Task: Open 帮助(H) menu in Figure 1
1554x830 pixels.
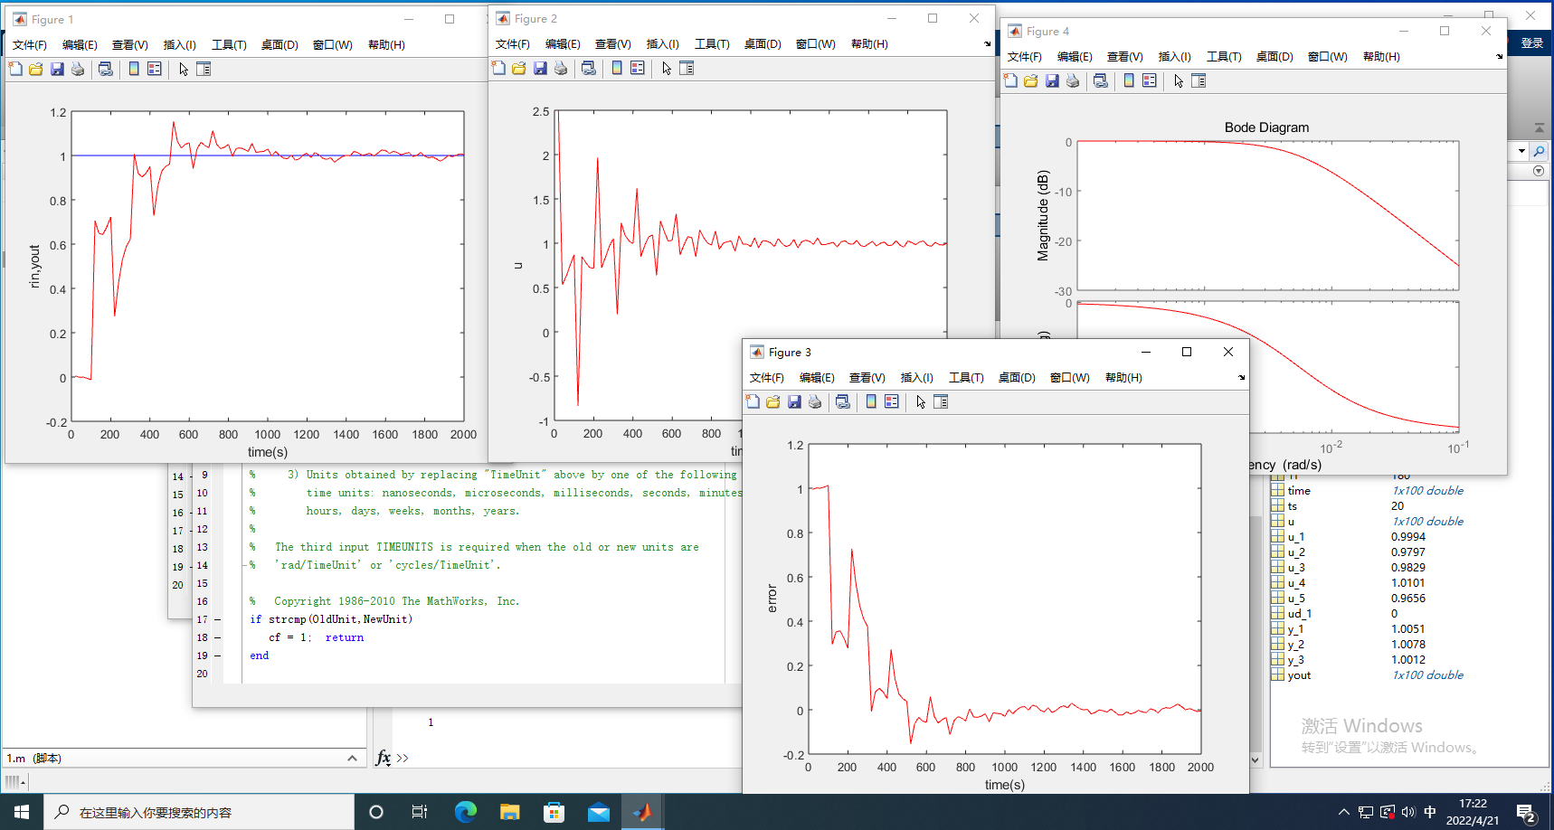Action: pos(386,45)
